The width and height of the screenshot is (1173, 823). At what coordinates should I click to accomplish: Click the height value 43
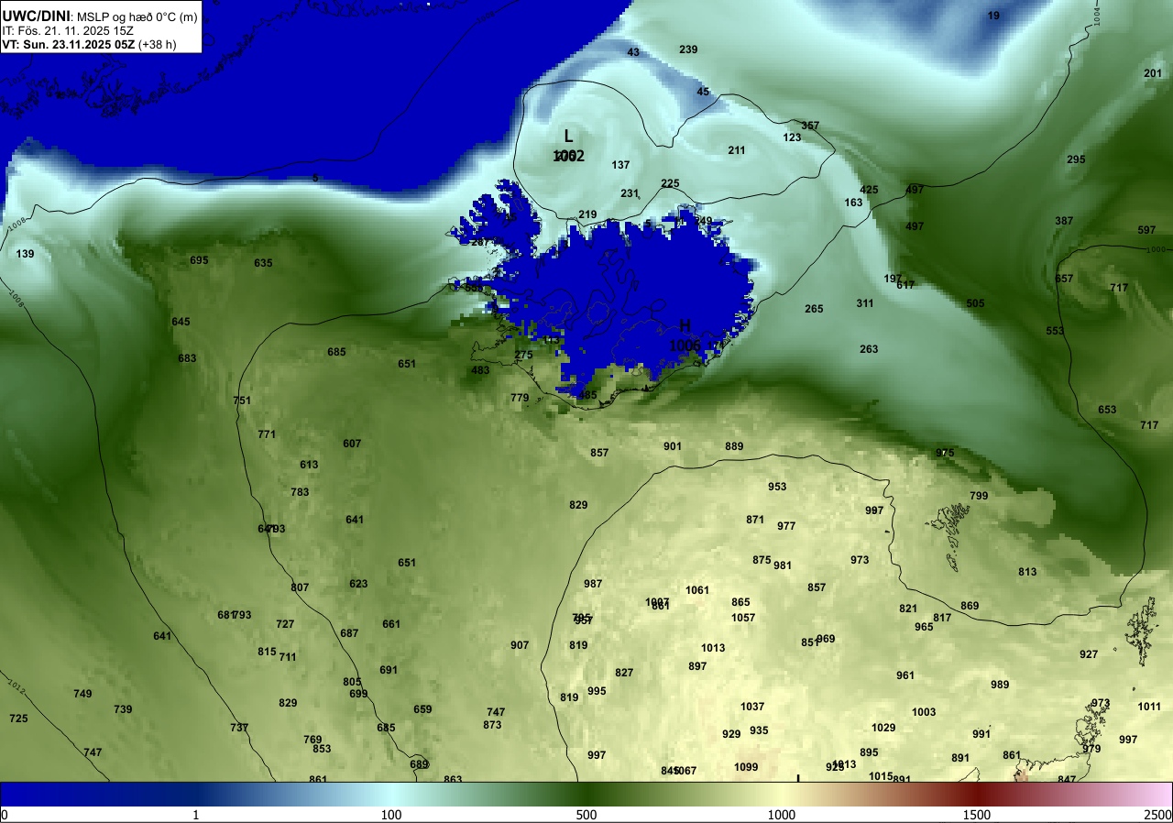pyautogui.click(x=633, y=52)
